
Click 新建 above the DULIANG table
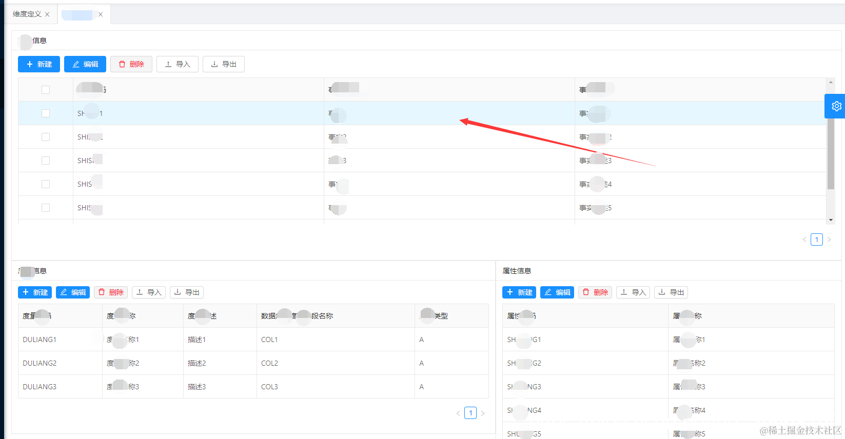tap(35, 292)
